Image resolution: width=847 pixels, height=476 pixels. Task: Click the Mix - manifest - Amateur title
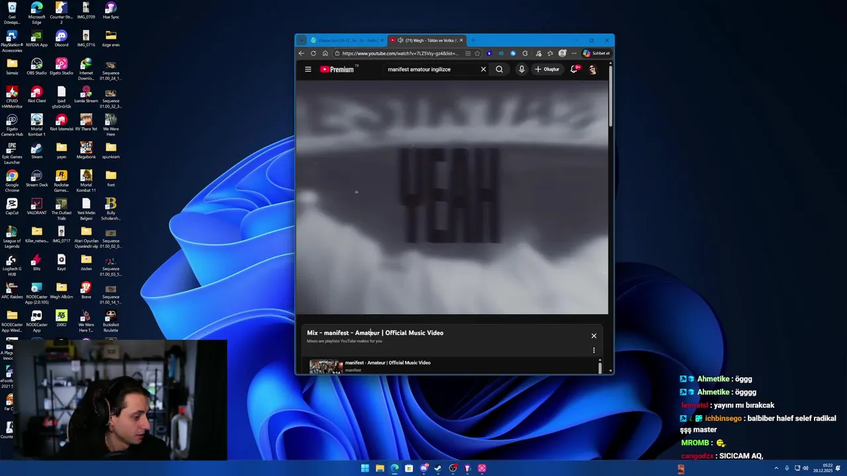[375, 333]
